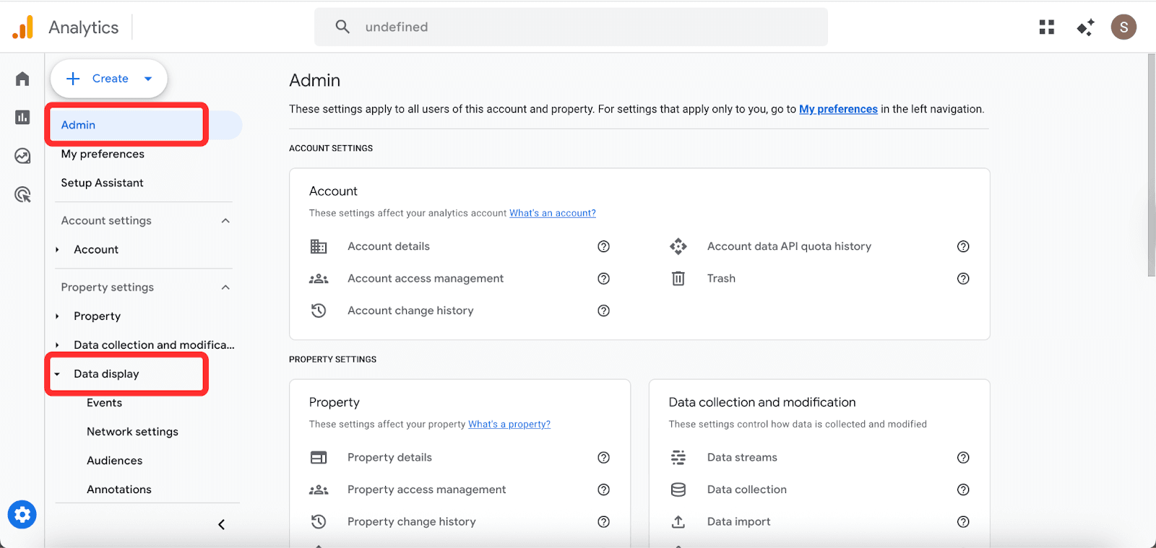Image resolution: width=1156 pixels, height=548 pixels.
Task: Click the search input field
Action: (x=571, y=27)
